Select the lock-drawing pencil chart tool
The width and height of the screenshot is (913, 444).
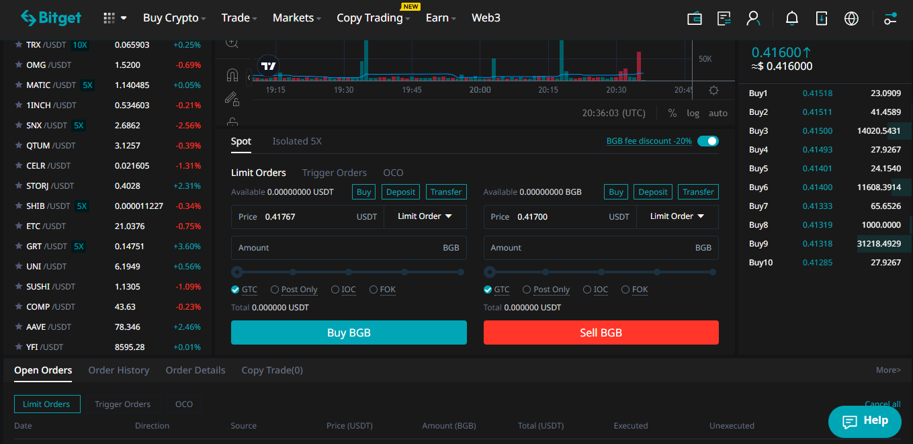pyautogui.click(x=232, y=99)
